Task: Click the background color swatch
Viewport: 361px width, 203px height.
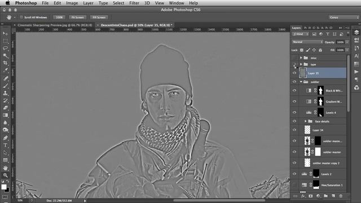Action: coord(7,190)
